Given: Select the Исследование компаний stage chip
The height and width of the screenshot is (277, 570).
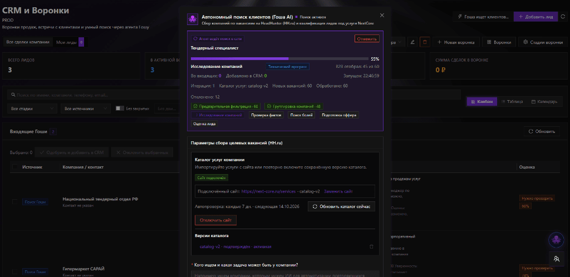Looking at the screenshot, I should 218,115.
